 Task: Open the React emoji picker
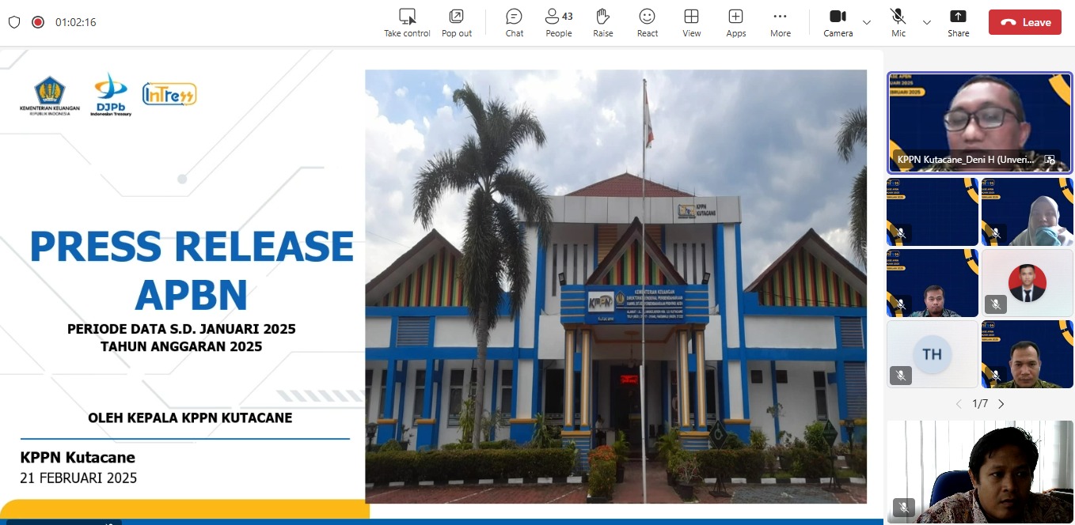pos(647,21)
